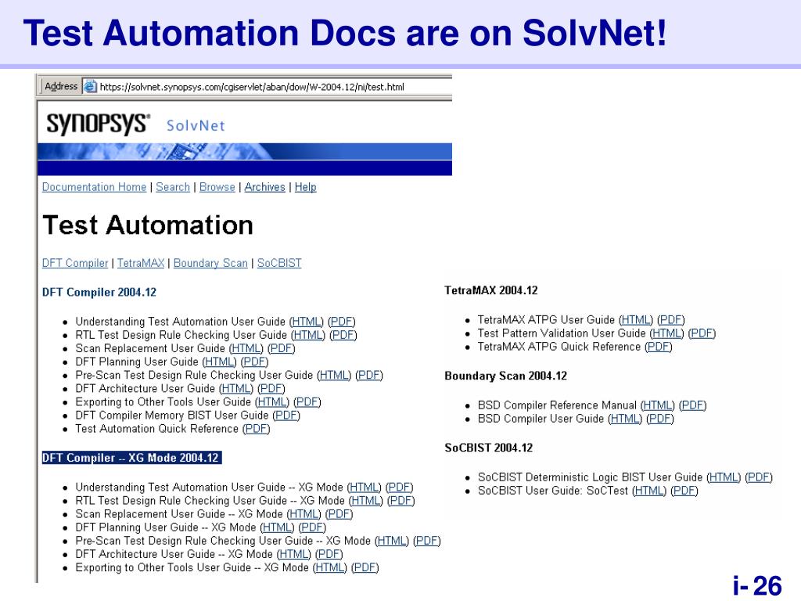
Task: Open HTML for Understanding Test Automation User Guide
Action: coord(307,322)
